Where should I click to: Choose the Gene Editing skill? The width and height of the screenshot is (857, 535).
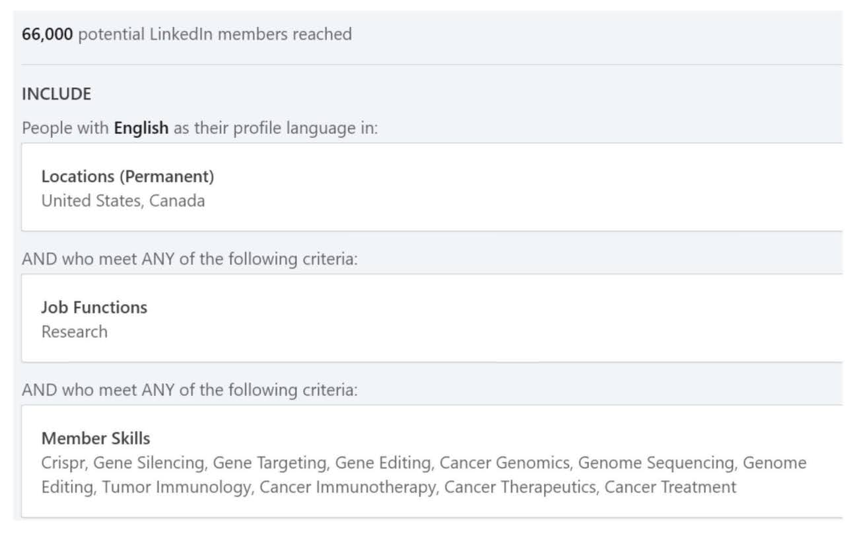[383, 463]
